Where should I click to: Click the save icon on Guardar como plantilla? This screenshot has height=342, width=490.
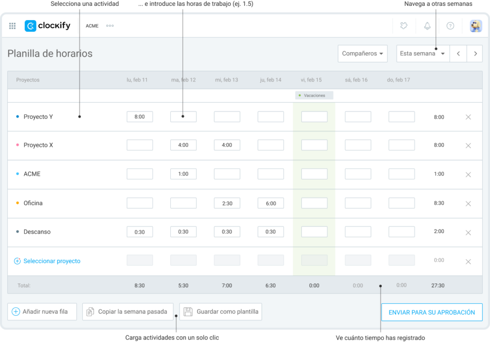189,311
